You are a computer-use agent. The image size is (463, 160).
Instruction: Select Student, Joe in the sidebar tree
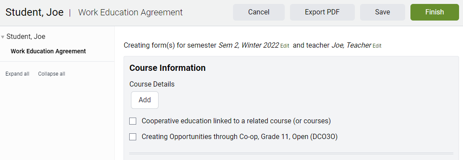point(26,37)
